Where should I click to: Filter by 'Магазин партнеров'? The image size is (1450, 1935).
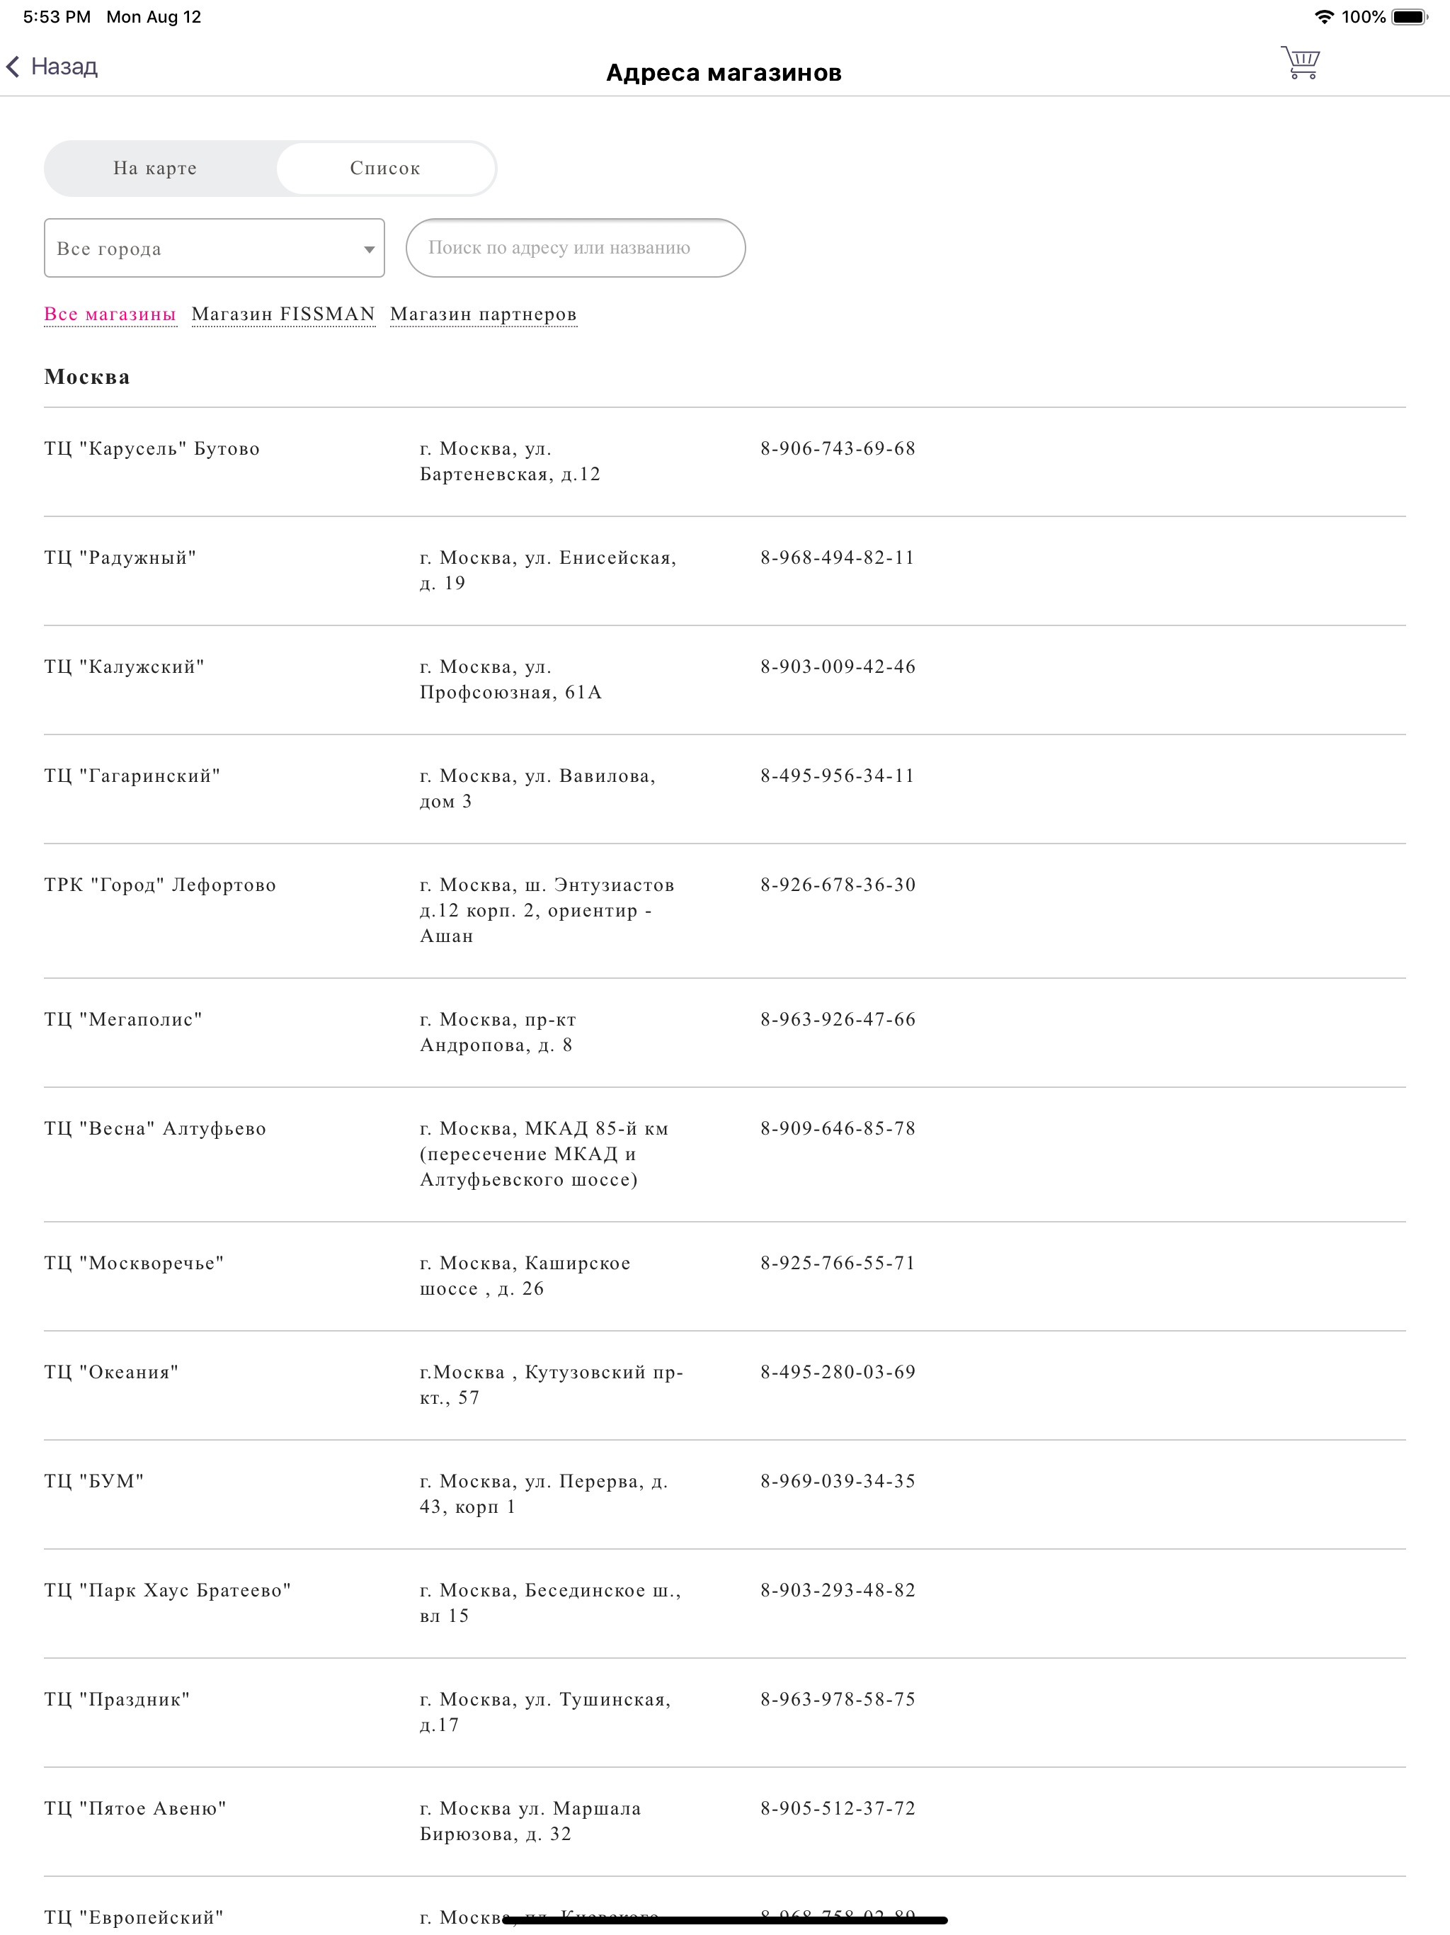tap(483, 314)
